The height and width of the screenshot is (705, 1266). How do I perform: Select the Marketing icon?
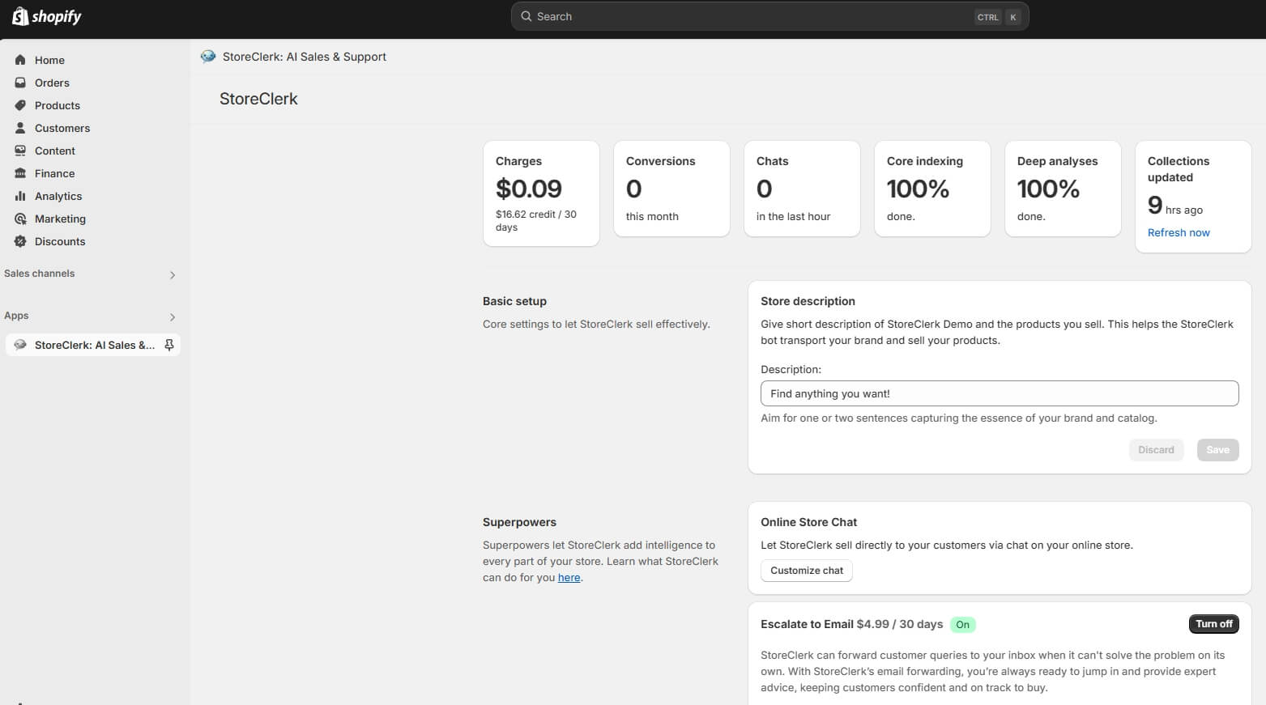tap(20, 219)
